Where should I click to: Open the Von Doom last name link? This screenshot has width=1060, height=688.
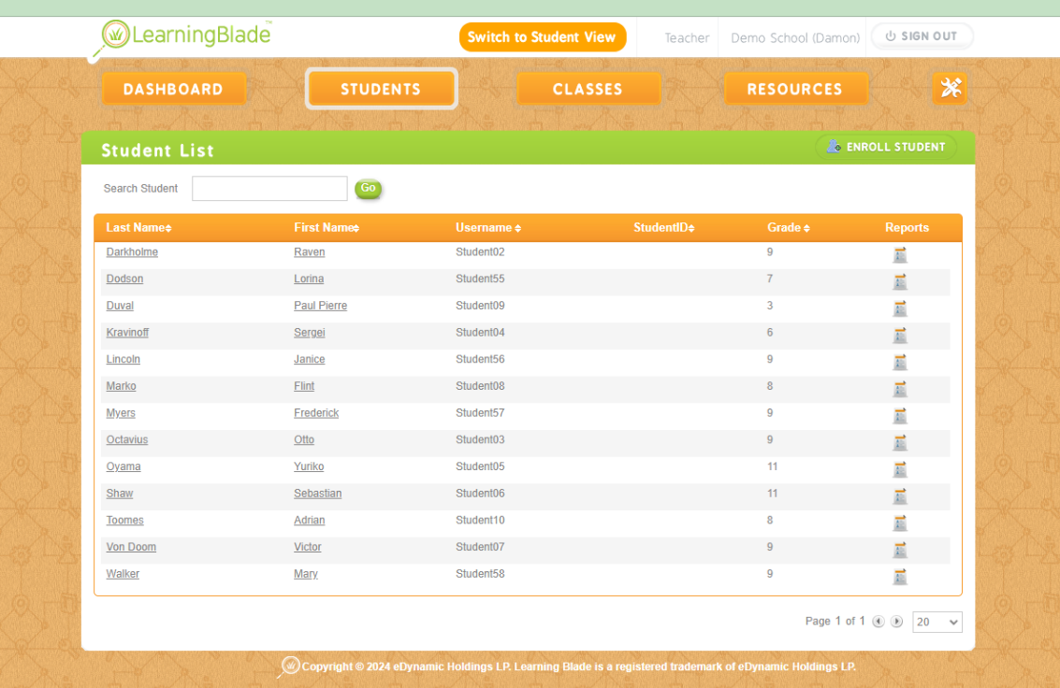point(131,547)
